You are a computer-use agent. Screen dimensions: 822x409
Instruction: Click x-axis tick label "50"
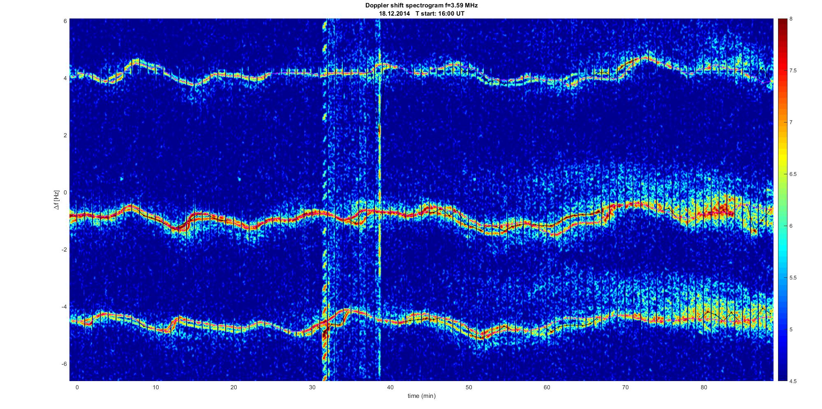coord(469,387)
